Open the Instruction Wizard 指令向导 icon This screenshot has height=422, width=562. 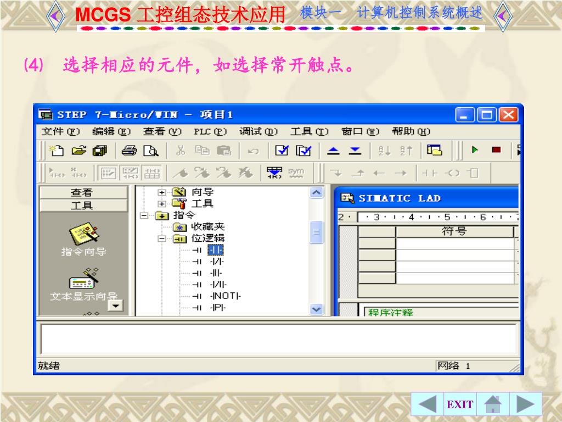tap(83, 240)
